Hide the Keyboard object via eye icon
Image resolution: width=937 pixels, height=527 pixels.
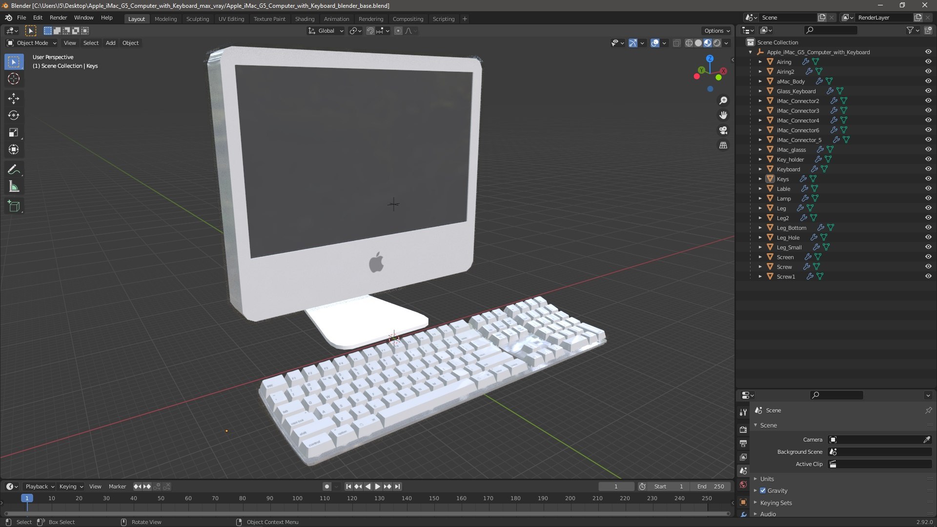pos(928,169)
